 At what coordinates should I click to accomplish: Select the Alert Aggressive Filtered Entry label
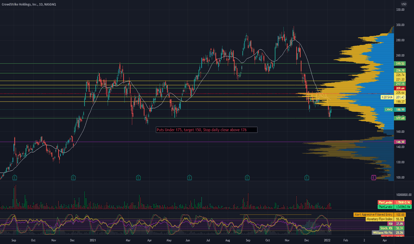coord(374,215)
